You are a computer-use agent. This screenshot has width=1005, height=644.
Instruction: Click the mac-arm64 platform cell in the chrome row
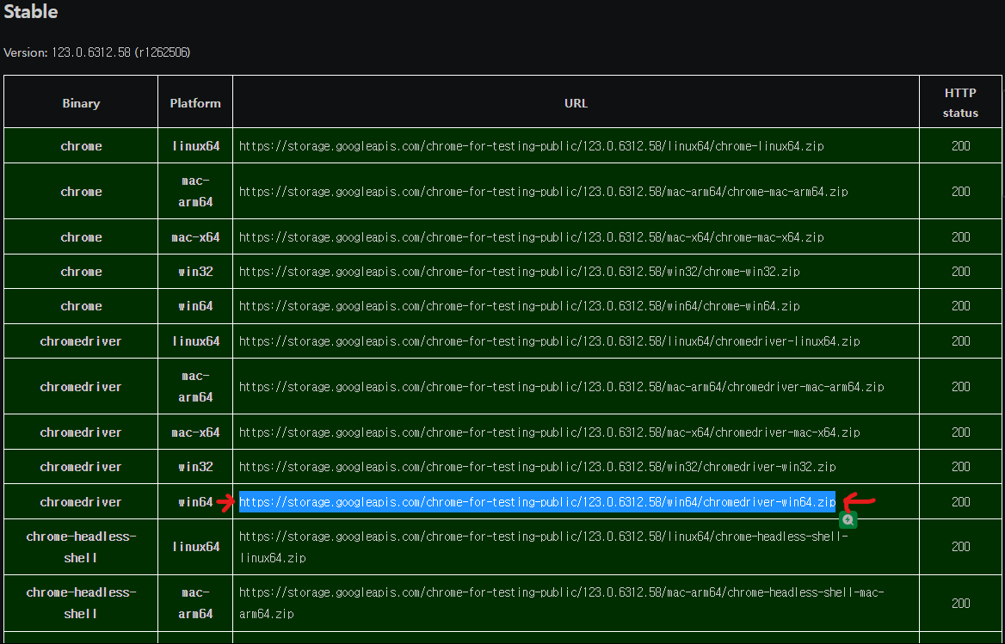tap(195, 192)
